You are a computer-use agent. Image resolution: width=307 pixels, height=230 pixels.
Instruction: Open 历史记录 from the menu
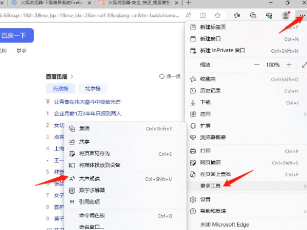[246, 91]
